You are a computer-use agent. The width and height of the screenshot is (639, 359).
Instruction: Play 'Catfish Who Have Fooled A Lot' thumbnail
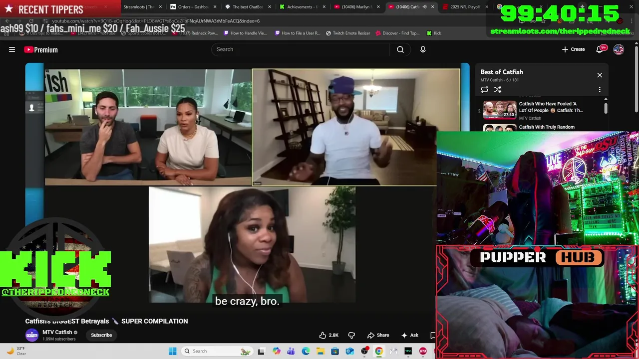pos(500,110)
